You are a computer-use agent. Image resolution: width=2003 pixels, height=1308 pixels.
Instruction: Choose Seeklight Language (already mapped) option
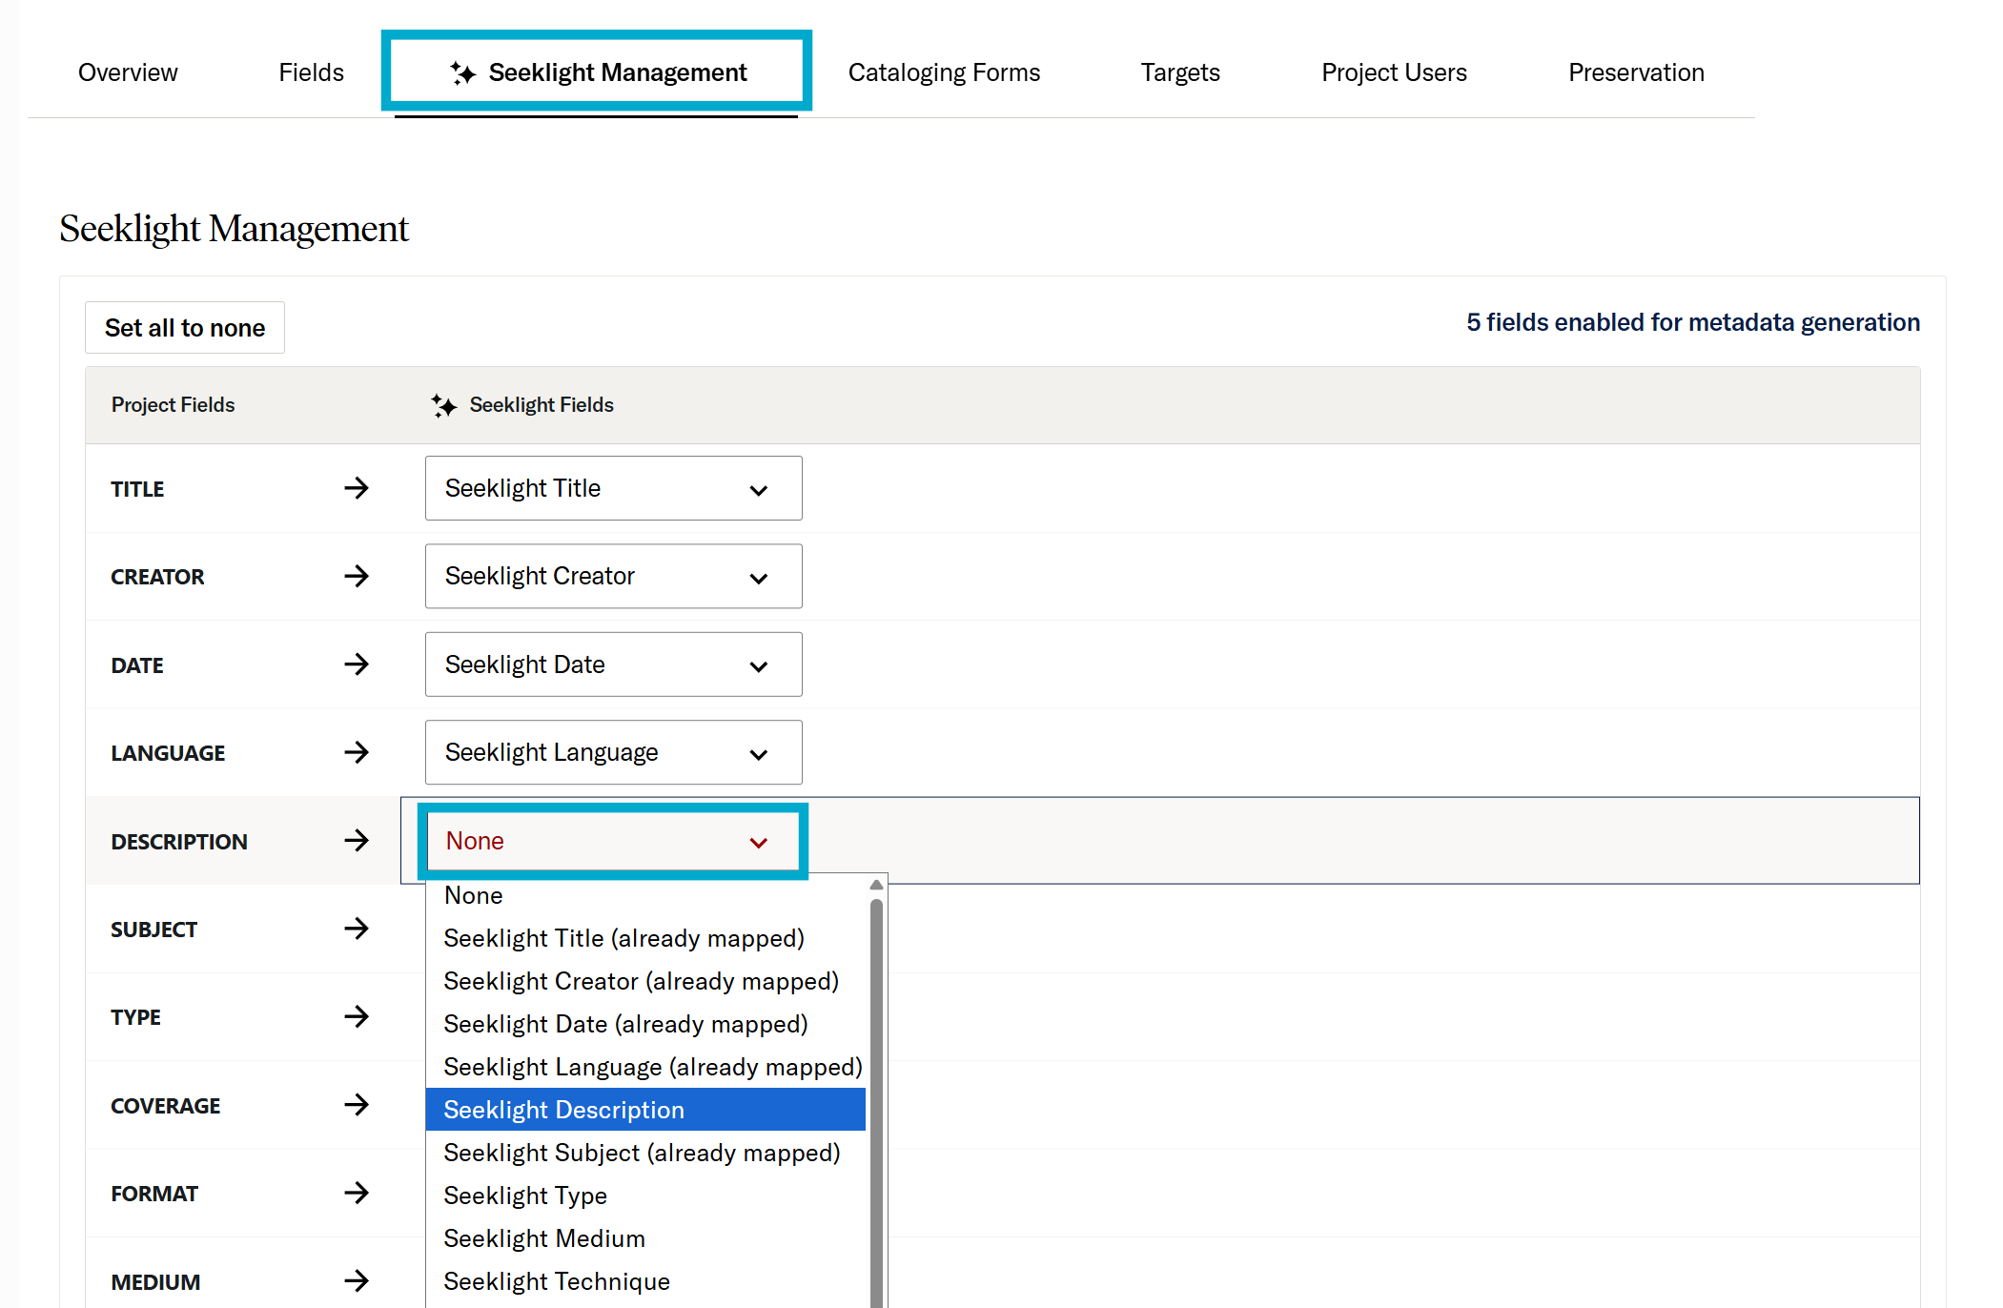645,1067
